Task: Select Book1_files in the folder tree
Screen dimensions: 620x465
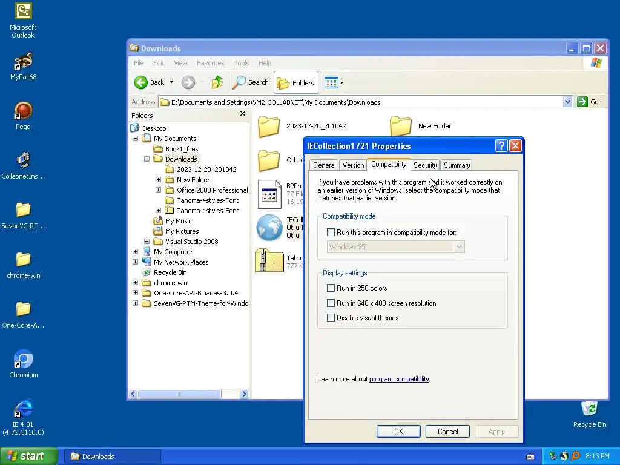Action: [182, 149]
